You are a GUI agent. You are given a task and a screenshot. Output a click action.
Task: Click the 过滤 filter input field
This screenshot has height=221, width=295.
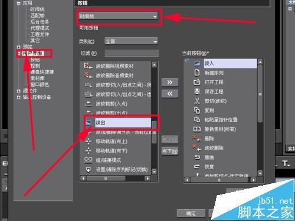(x=132, y=53)
